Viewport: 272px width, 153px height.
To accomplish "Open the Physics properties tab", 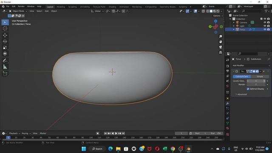I will 228,113.
